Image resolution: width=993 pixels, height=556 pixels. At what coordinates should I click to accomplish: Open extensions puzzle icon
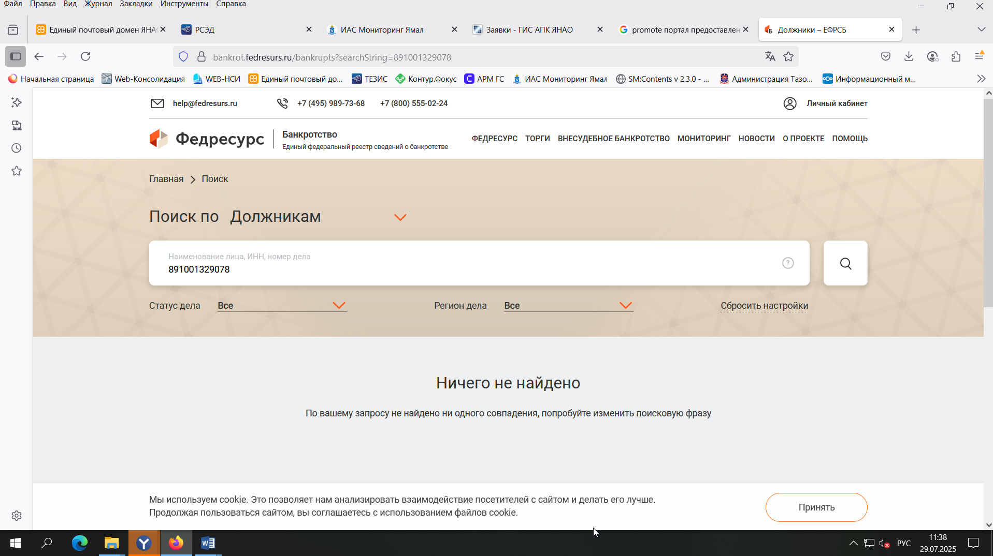pyautogui.click(x=956, y=56)
